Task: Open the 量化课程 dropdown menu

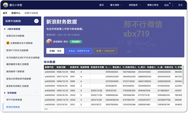Action: 116,5
